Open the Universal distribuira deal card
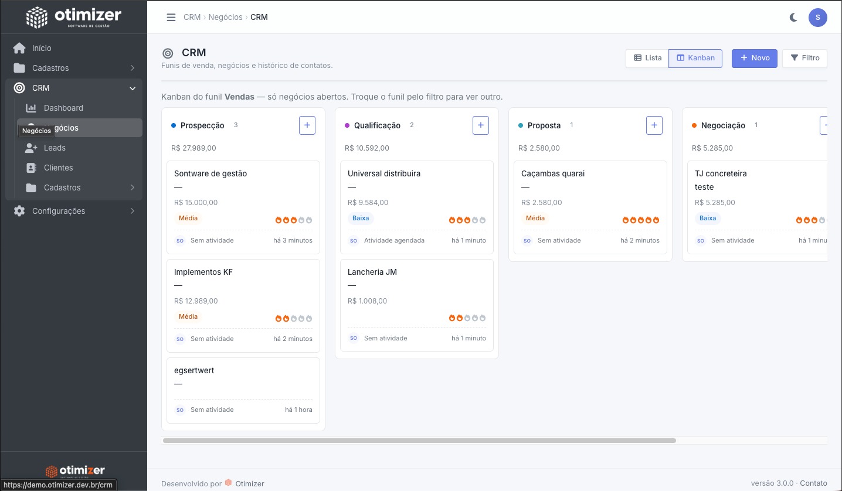Image resolution: width=842 pixels, height=491 pixels. tap(417, 207)
